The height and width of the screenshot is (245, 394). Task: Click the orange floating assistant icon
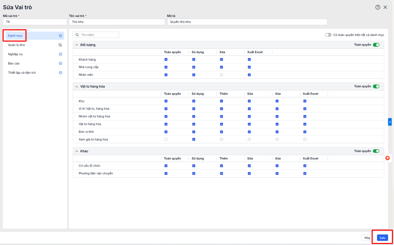388,158
